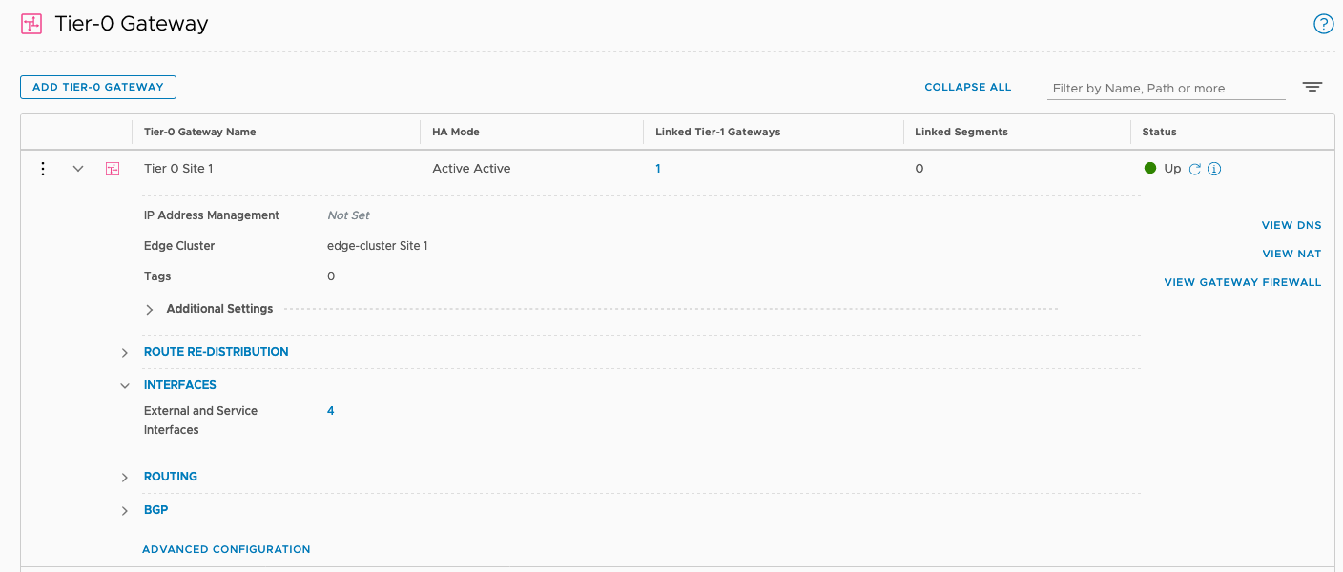The image size is (1343, 572).
Task: Open View DNS link
Action: point(1291,225)
